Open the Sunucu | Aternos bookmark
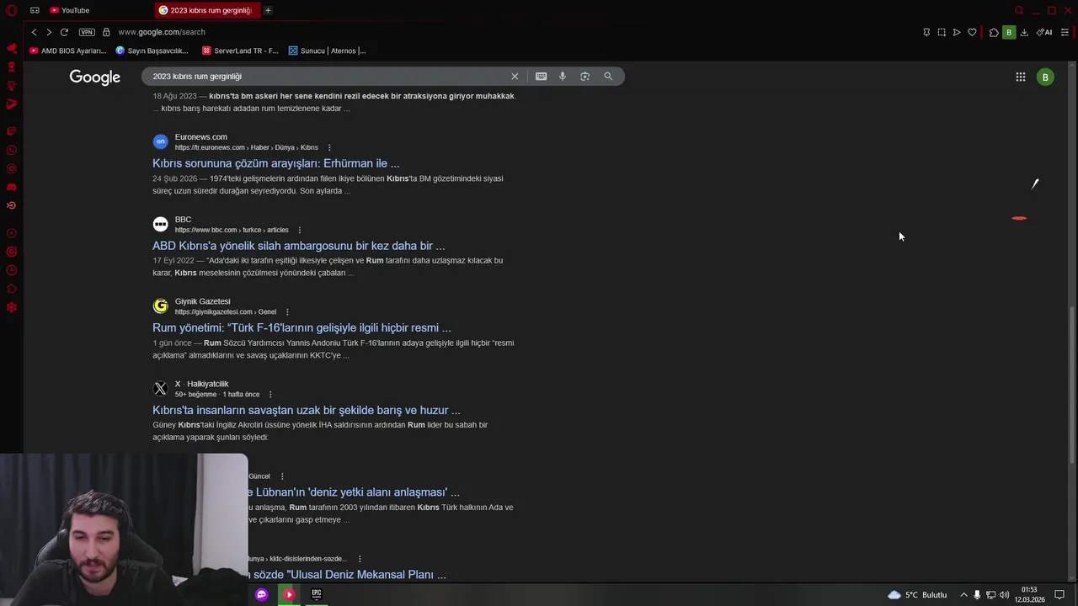 [327, 50]
